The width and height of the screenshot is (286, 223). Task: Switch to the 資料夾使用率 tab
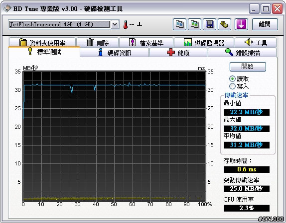(42, 42)
